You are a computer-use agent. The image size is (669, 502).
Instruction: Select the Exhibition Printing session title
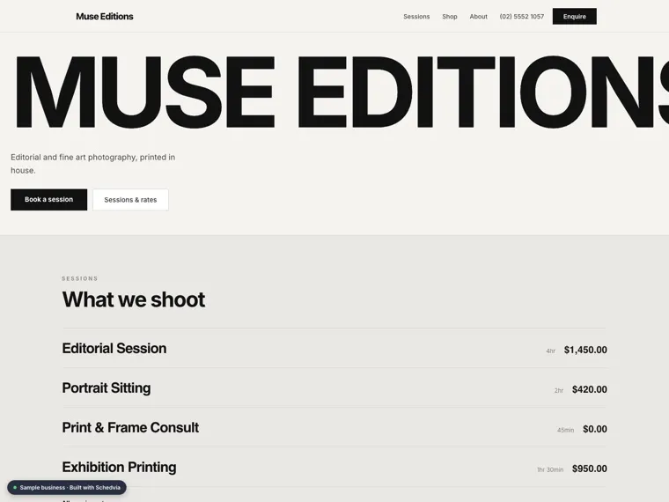coord(119,467)
